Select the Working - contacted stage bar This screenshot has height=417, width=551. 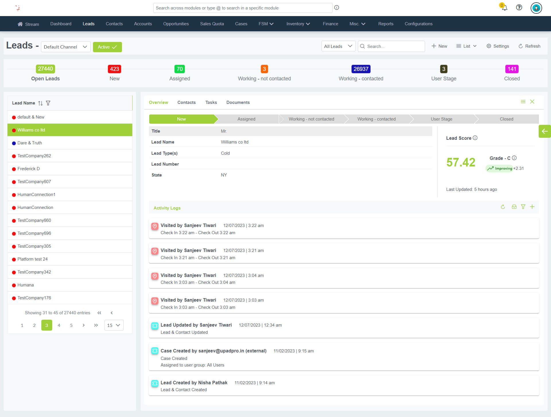click(377, 119)
